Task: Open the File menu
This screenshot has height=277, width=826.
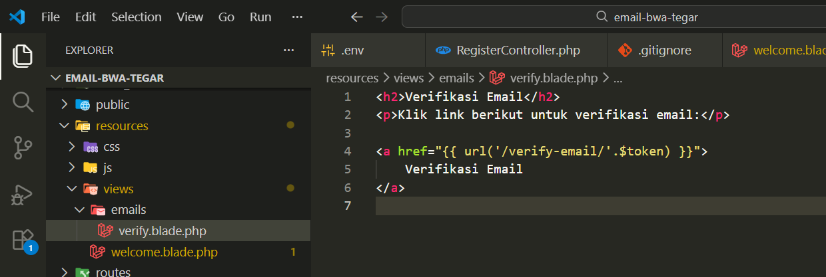Action: click(51, 17)
